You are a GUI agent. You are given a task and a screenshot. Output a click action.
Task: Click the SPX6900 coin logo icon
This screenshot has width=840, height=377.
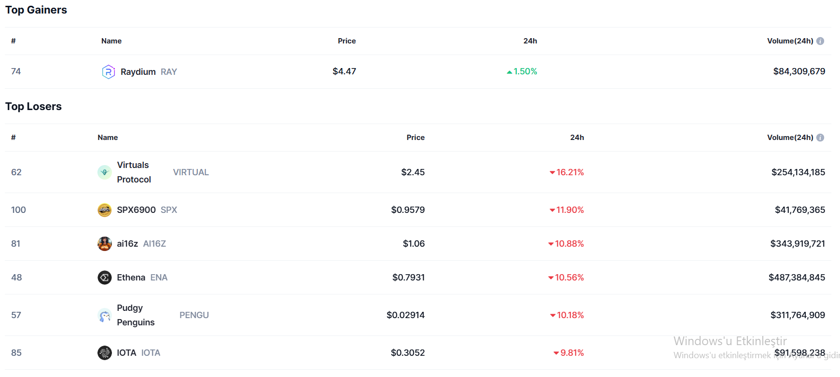pyautogui.click(x=105, y=210)
